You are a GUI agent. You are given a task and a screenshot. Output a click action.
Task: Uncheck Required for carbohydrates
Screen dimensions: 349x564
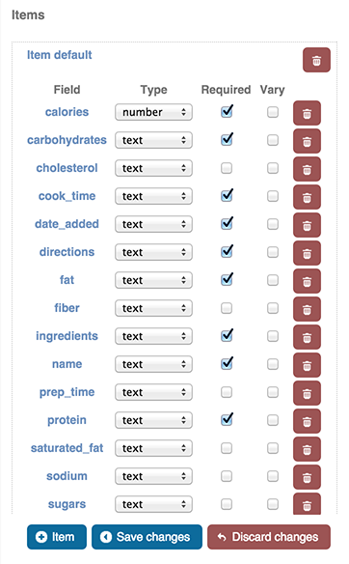(x=227, y=140)
